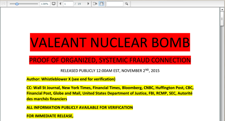This screenshot has height=121, width=225.
Task: Select the hand pan tool
Action: (x=101, y=4)
